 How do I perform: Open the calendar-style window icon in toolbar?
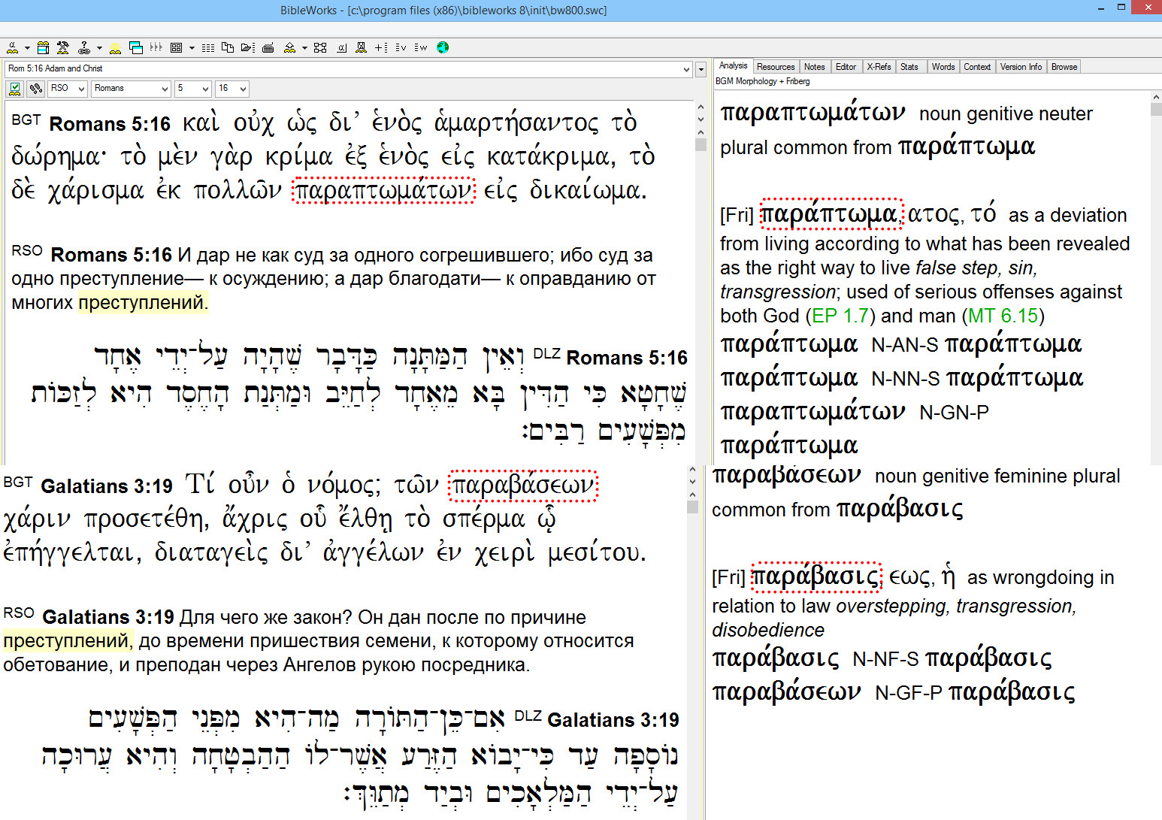pyautogui.click(x=44, y=47)
